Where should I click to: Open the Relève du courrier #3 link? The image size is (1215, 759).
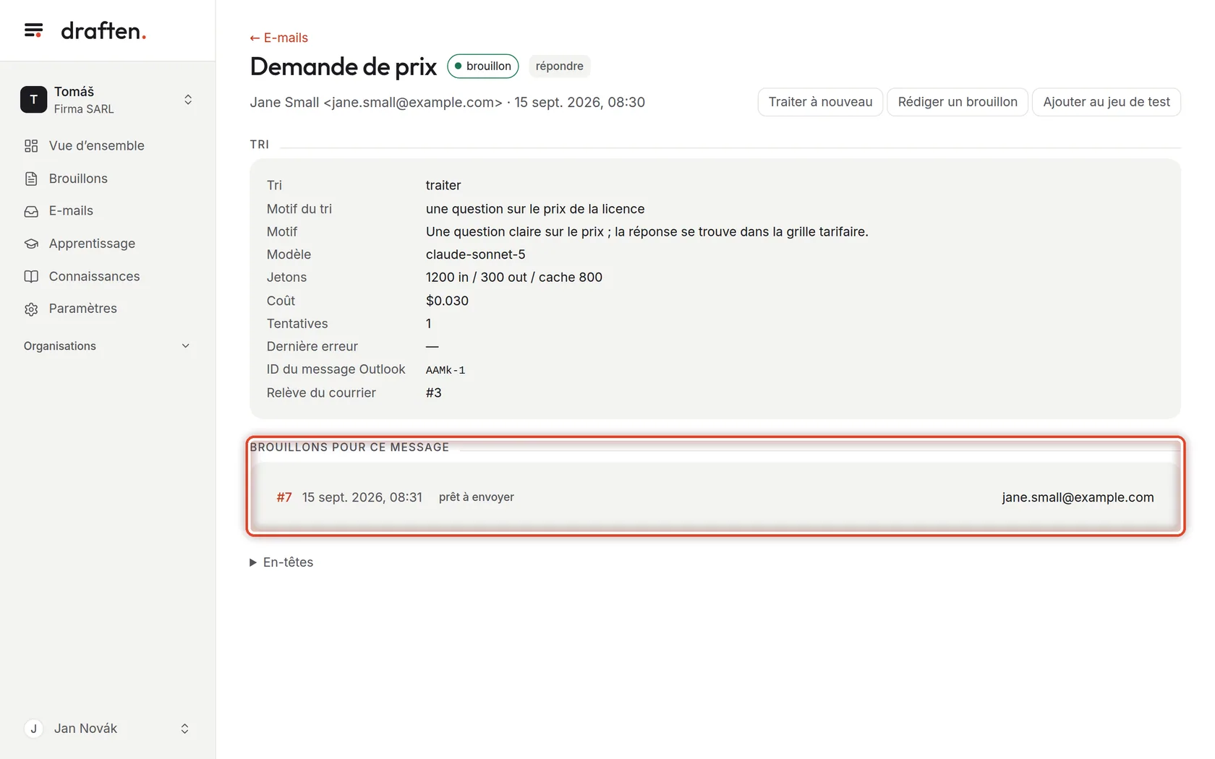[434, 393]
